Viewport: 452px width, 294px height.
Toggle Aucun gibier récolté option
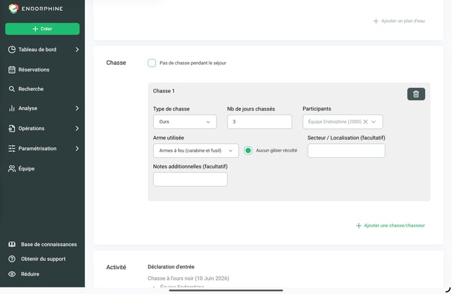[248, 150]
